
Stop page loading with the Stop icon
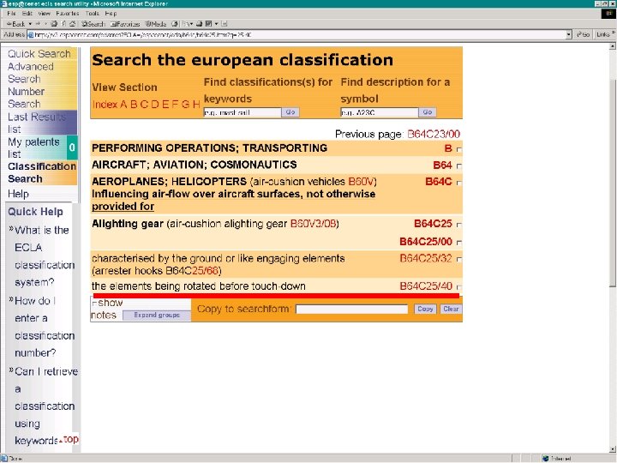[x=54, y=24]
